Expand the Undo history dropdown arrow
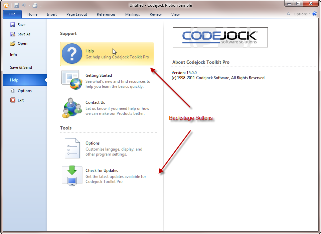This screenshot has width=321, height=234. pyautogui.click(x=29, y=6)
